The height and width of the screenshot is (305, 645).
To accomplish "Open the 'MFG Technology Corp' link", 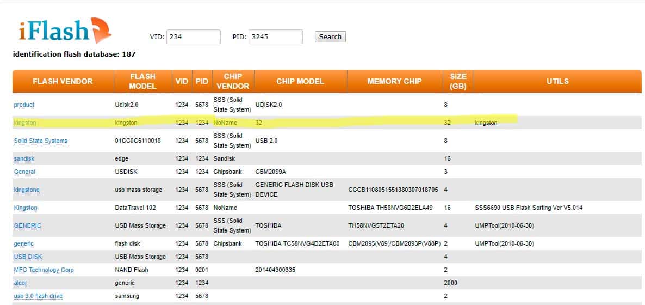I will pyautogui.click(x=44, y=270).
